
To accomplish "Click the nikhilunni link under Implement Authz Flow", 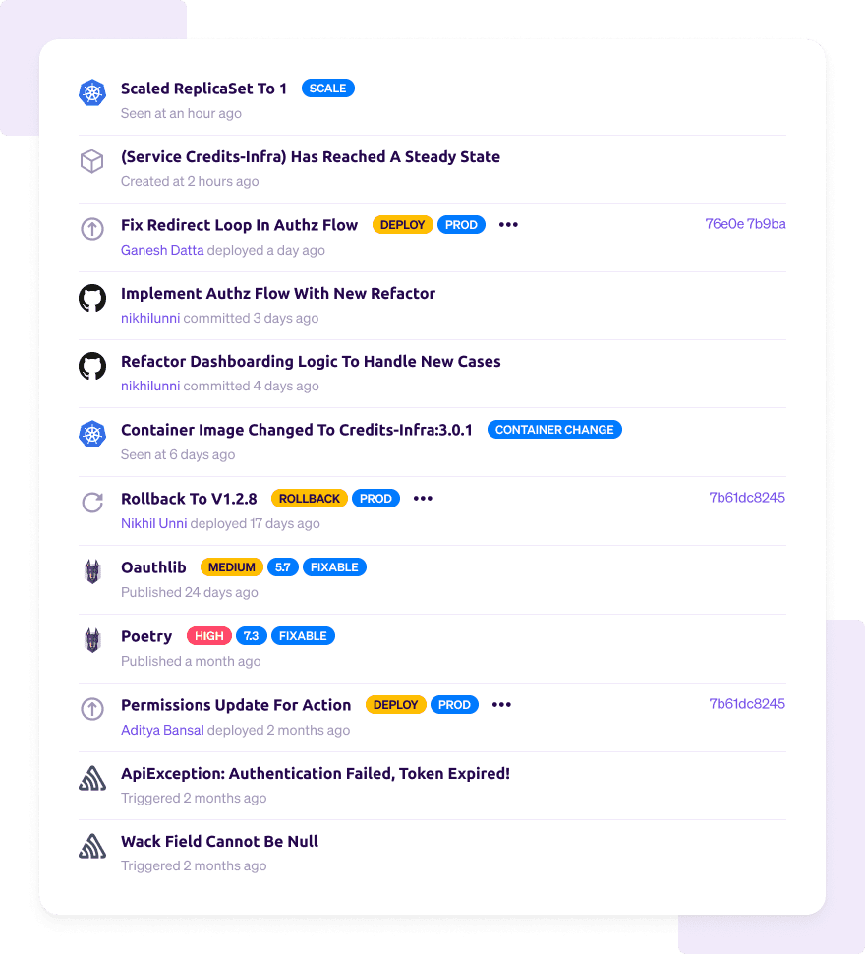I will 150,319.
